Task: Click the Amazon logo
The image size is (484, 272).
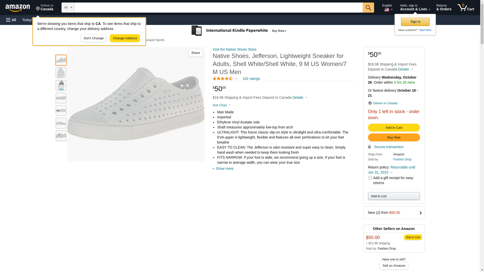Action: click(x=18, y=8)
